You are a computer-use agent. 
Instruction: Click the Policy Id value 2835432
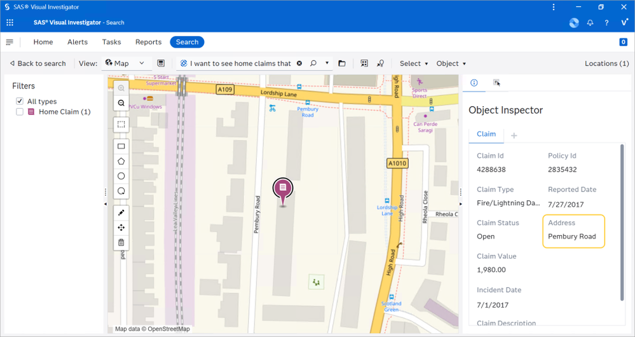tap(562, 169)
